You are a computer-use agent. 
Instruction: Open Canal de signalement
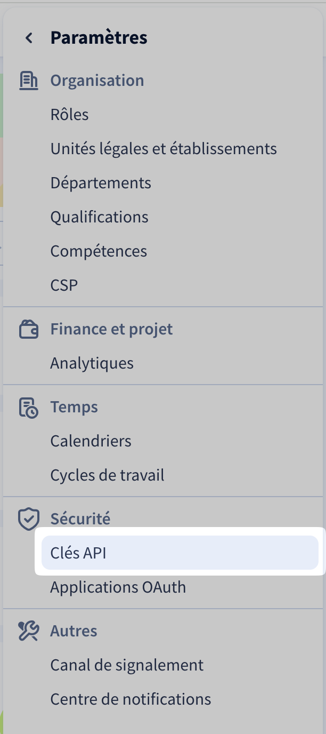click(x=127, y=665)
